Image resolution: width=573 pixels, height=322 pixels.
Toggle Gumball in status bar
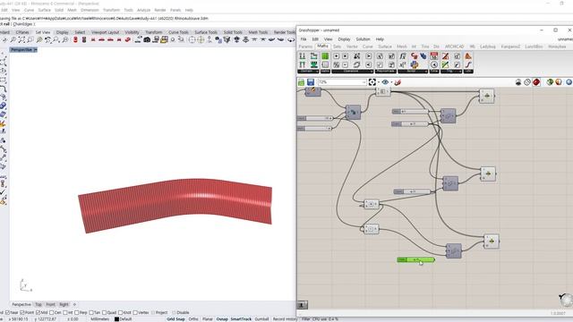coord(261,319)
